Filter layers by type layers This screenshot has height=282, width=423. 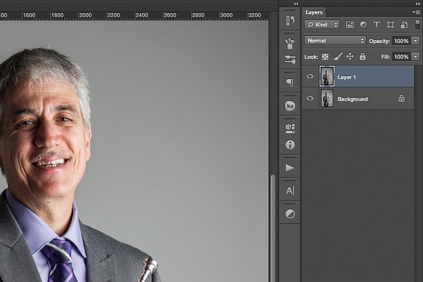[376, 25]
